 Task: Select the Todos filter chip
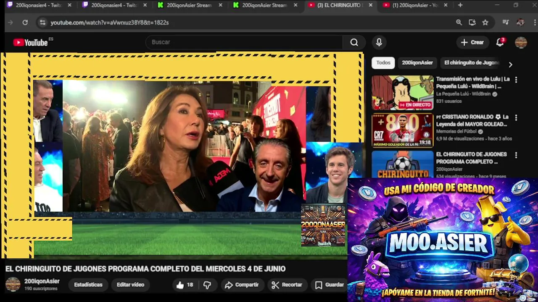383,63
